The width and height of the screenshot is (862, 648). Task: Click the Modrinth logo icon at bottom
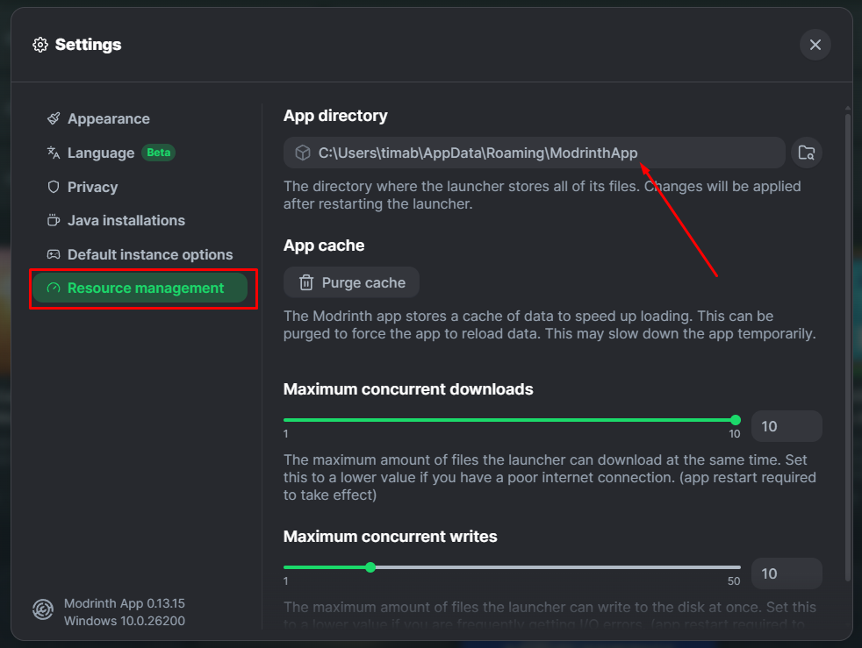coord(43,609)
